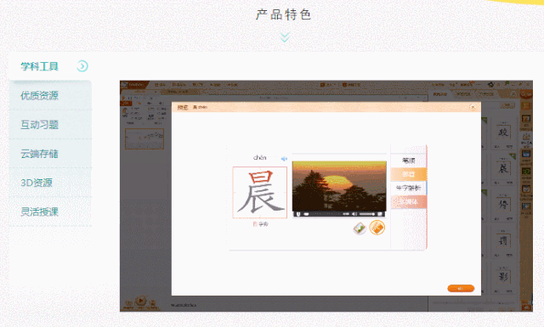This screenshot has width=544, height=327.
Task: Click the orange button in dialog corner
Action: 461,289
